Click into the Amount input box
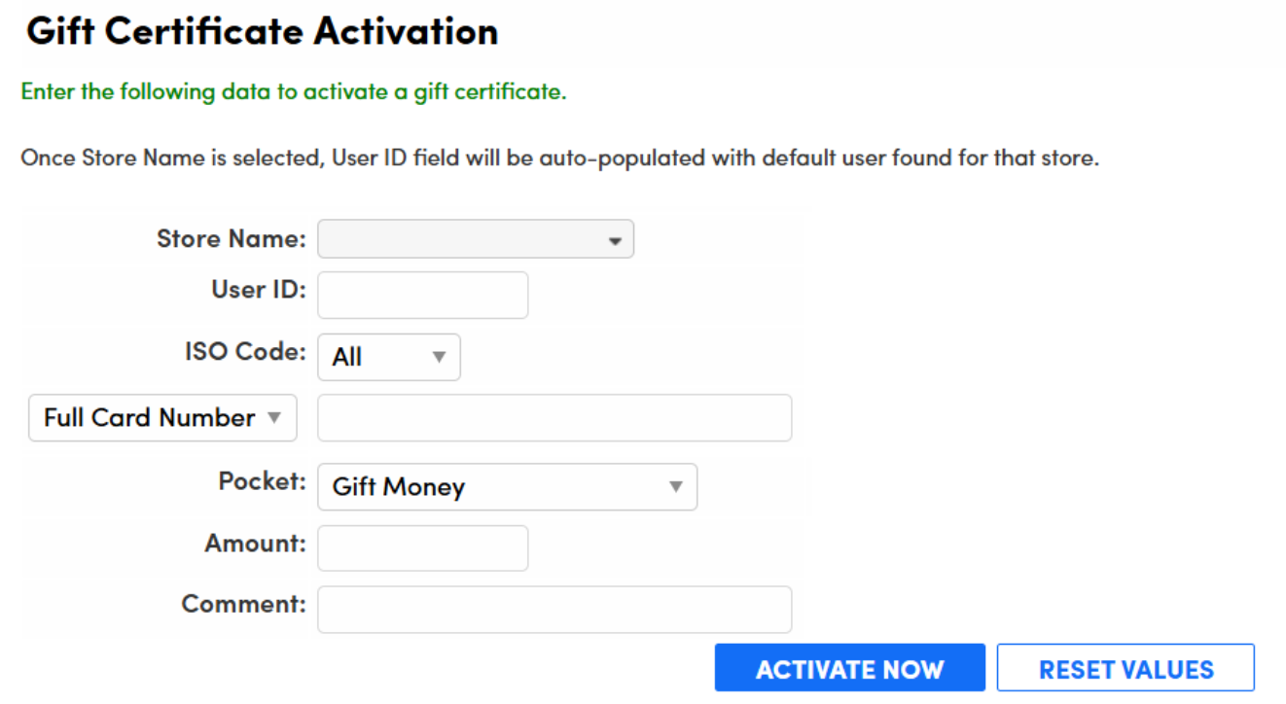Screen dimensions: 1286x704 click(x=422, y=548)
